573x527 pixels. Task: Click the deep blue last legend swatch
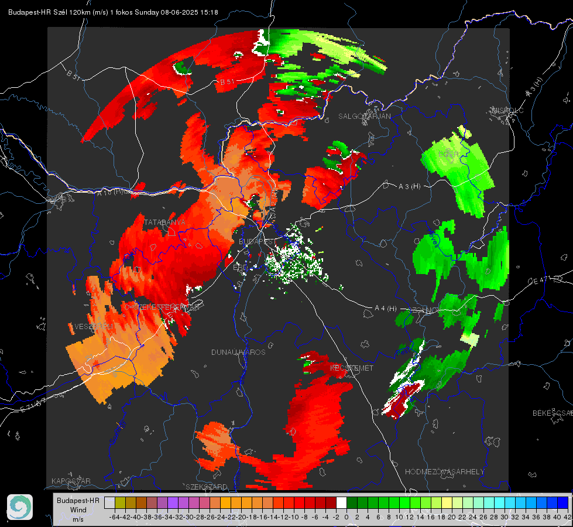click(563, 503)
